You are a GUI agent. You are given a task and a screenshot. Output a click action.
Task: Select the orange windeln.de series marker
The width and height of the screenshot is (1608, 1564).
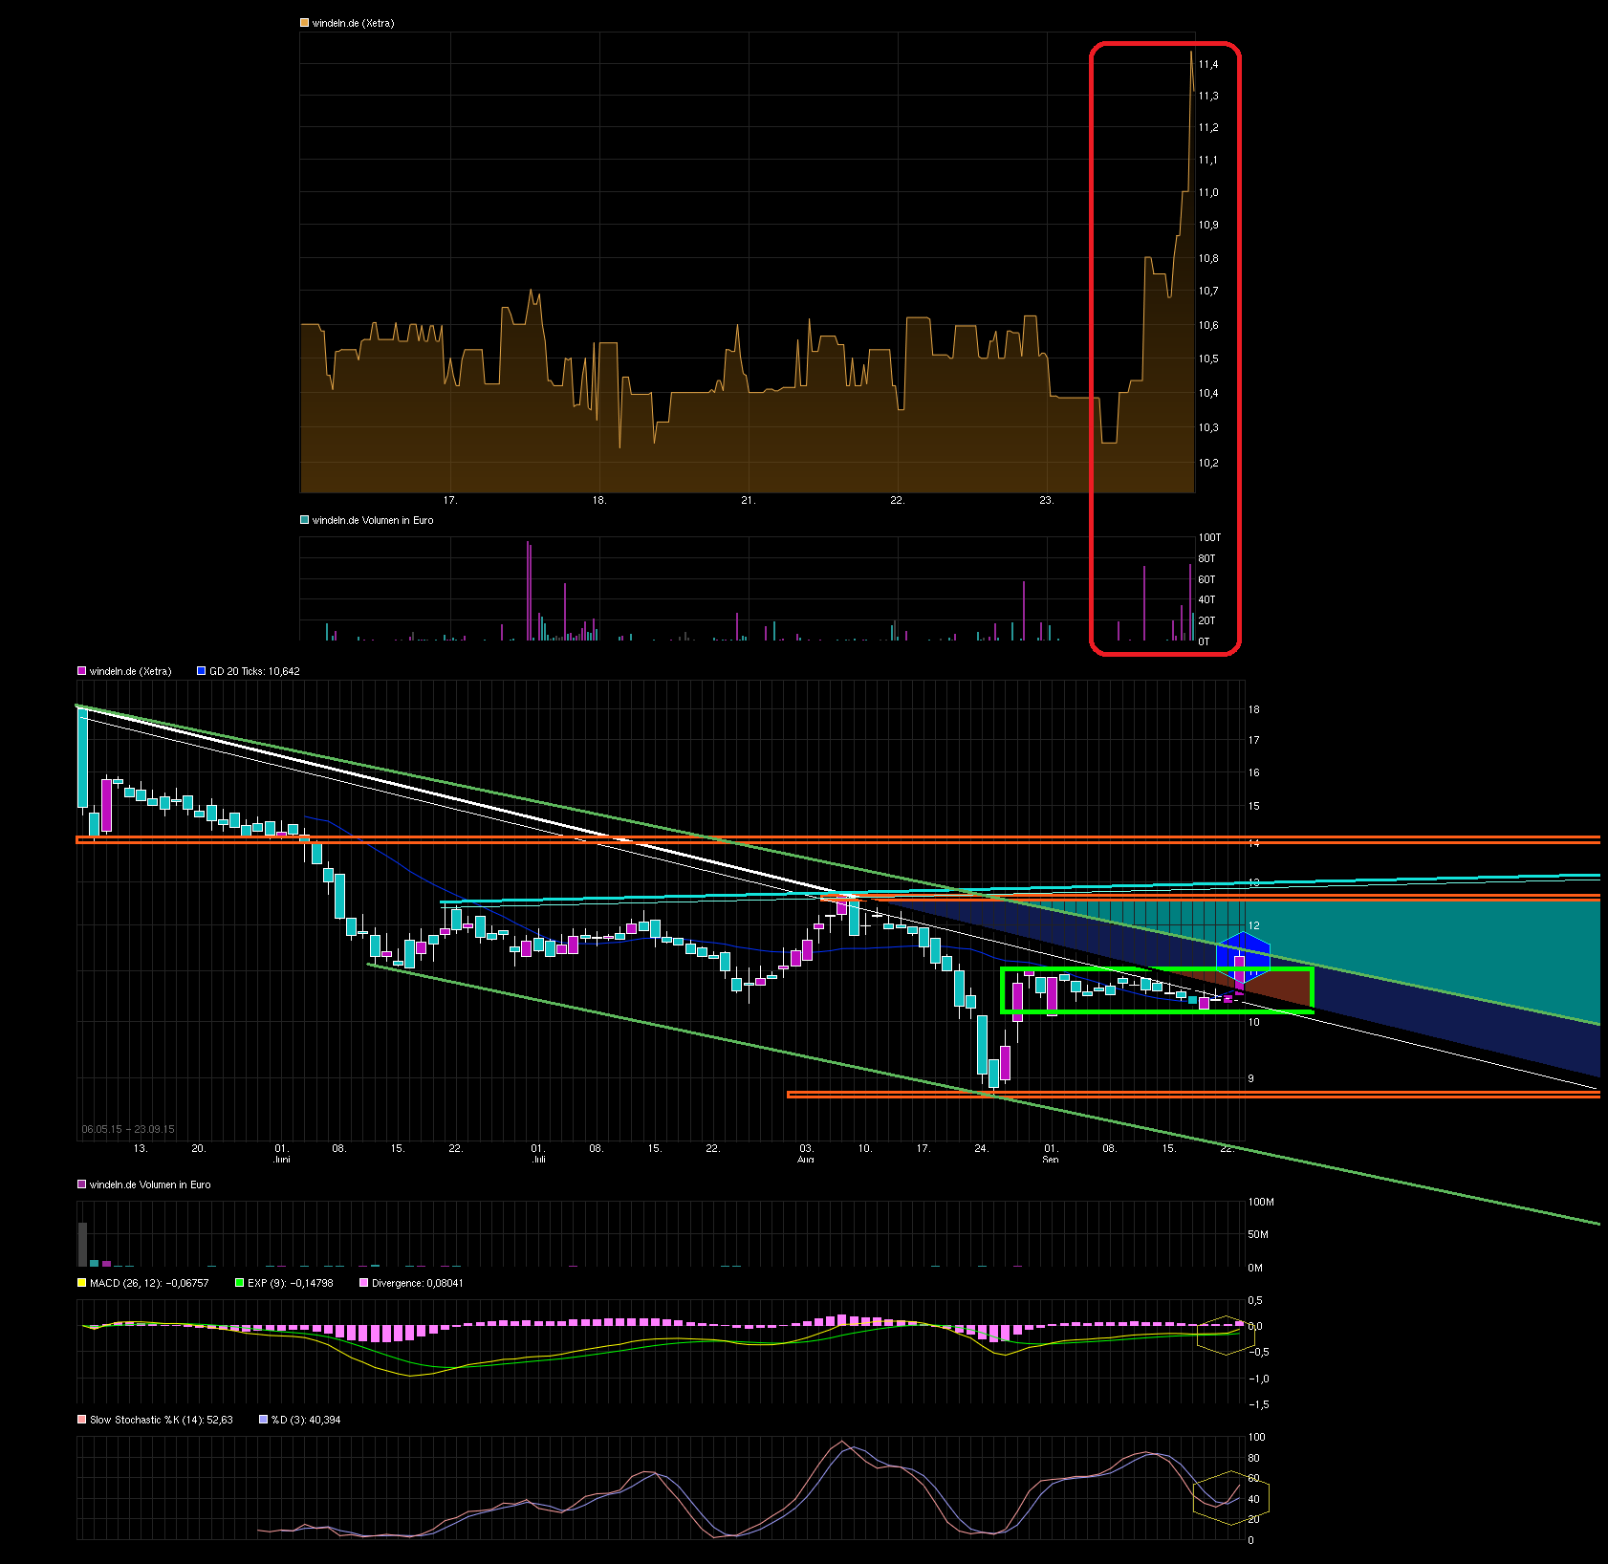(x=302, y=21)
